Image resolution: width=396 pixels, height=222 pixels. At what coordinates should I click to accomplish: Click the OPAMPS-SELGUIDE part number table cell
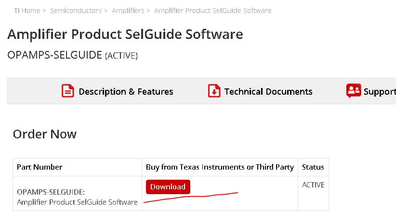pyautogui.click(x=77, y=197)
